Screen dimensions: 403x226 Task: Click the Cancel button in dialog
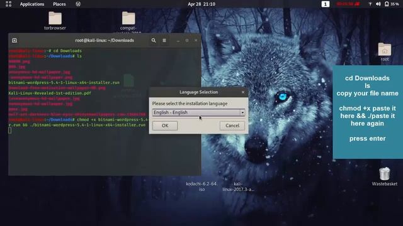coord(232,126)
